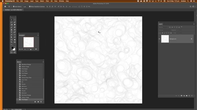Create a new layer in Layers panel

pyautogui.click(x=189, y=96)
